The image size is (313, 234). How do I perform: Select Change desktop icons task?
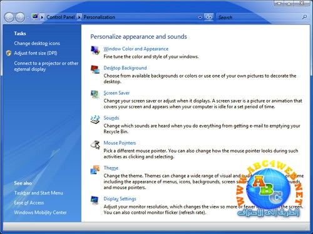[x=37, y=43]
